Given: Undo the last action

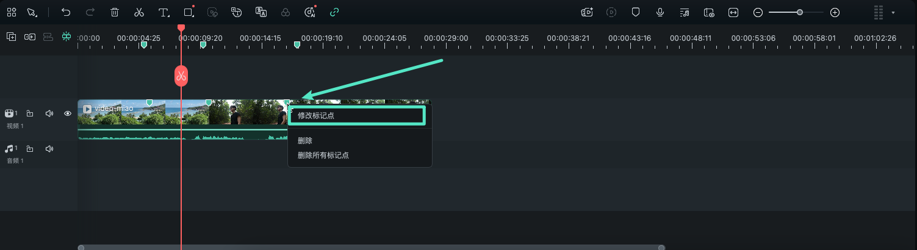Looking at the screenshot, I should (x=66, y=12).
